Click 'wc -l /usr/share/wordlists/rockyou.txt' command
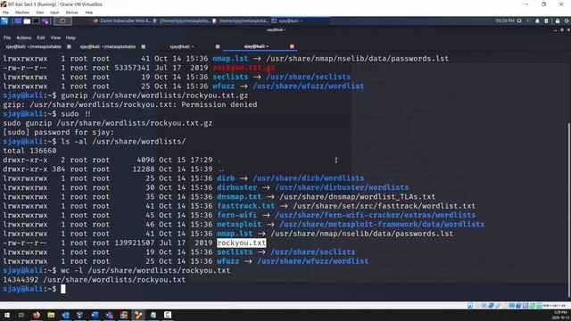This screenshot has width=571, height=321. tap(145, 270)
